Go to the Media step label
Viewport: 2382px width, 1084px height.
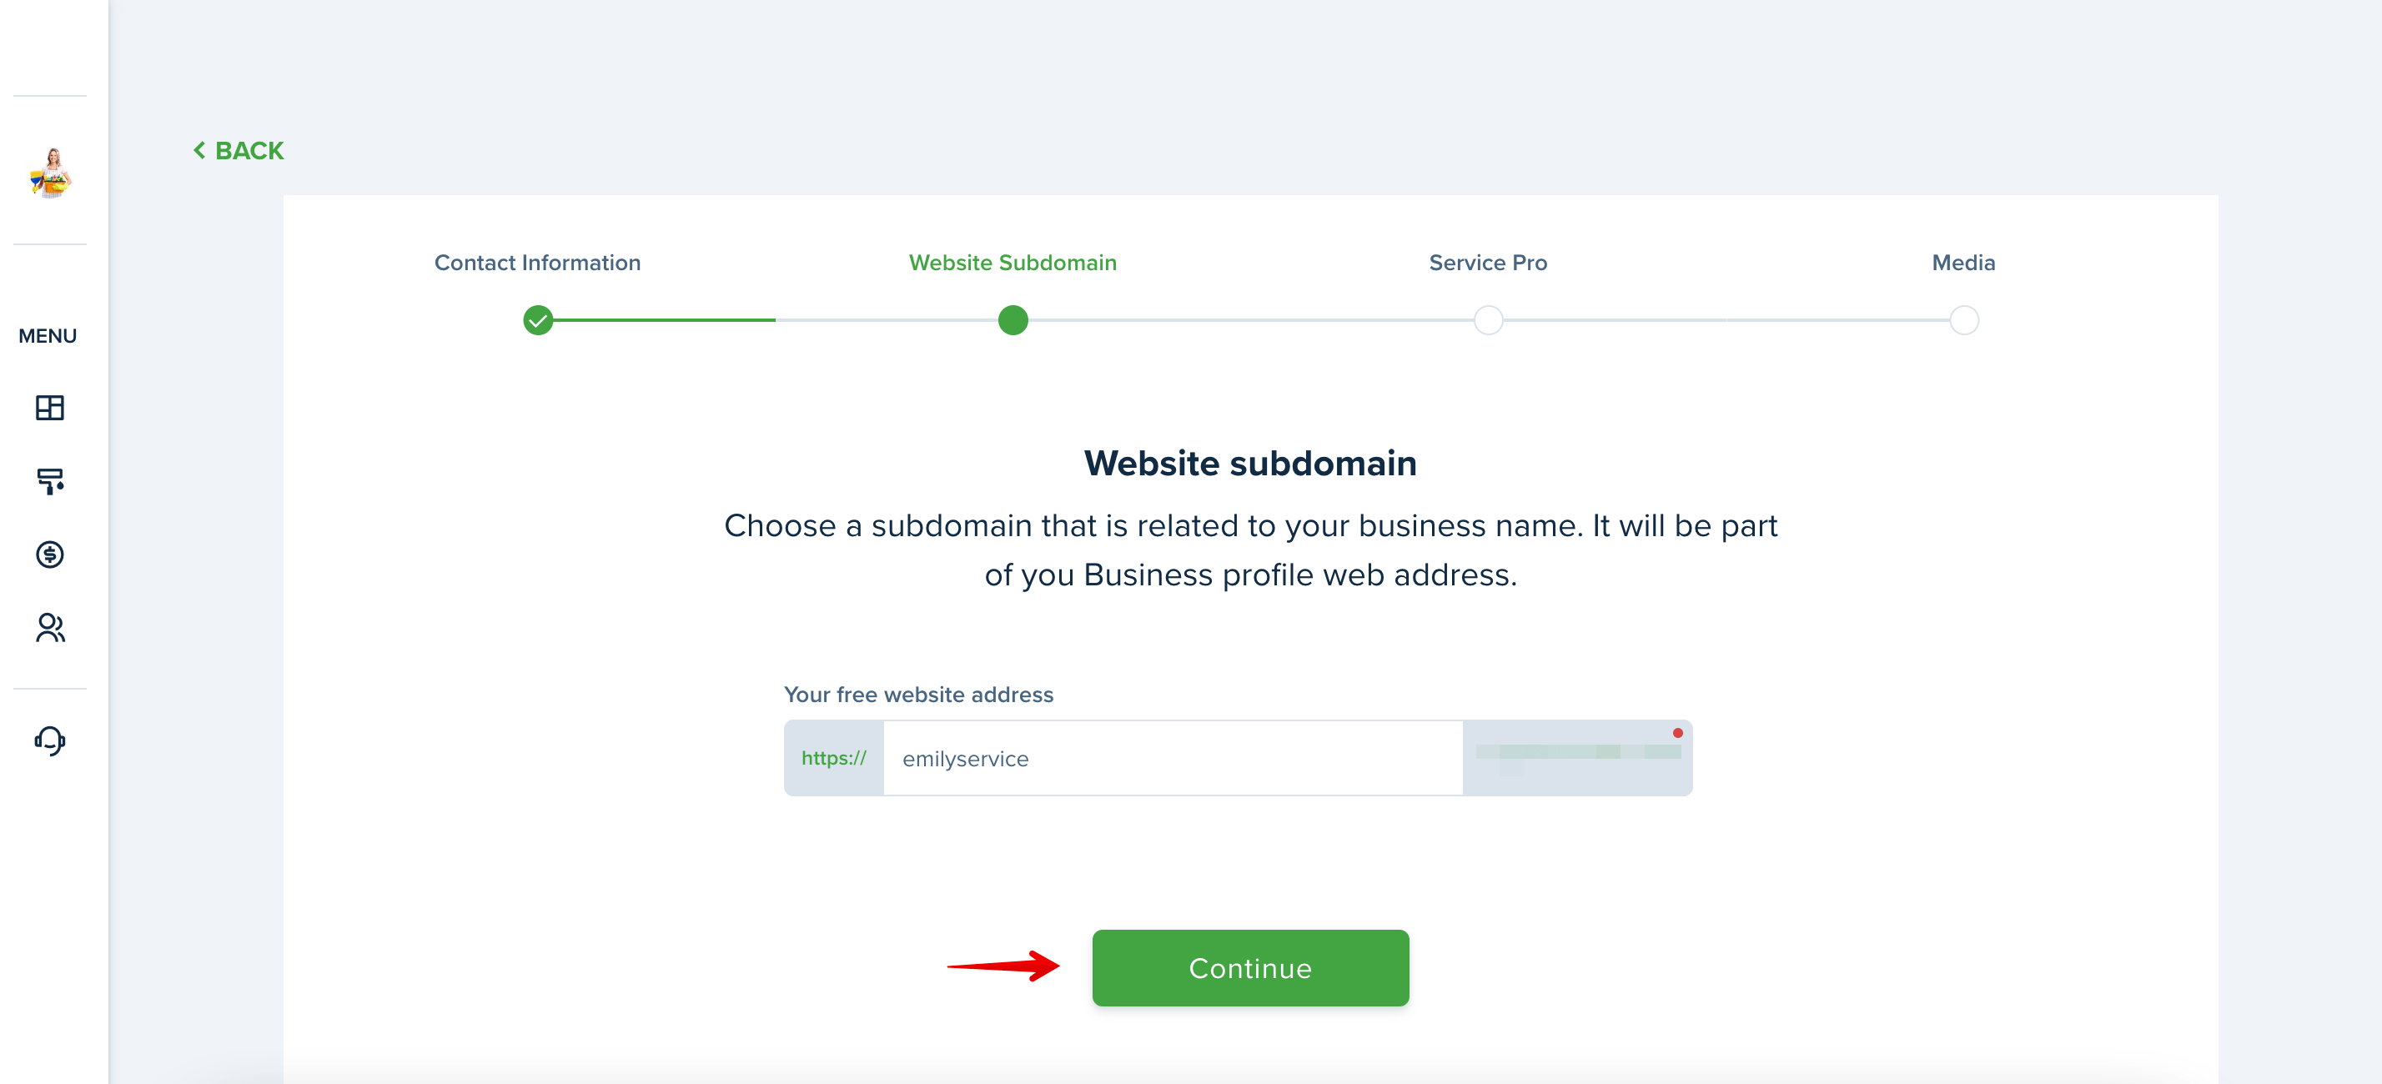coord(1964,263)
